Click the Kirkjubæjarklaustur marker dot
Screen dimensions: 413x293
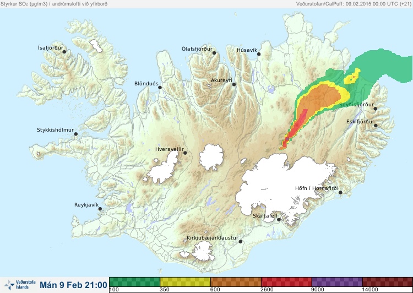[x=240, y=241]
